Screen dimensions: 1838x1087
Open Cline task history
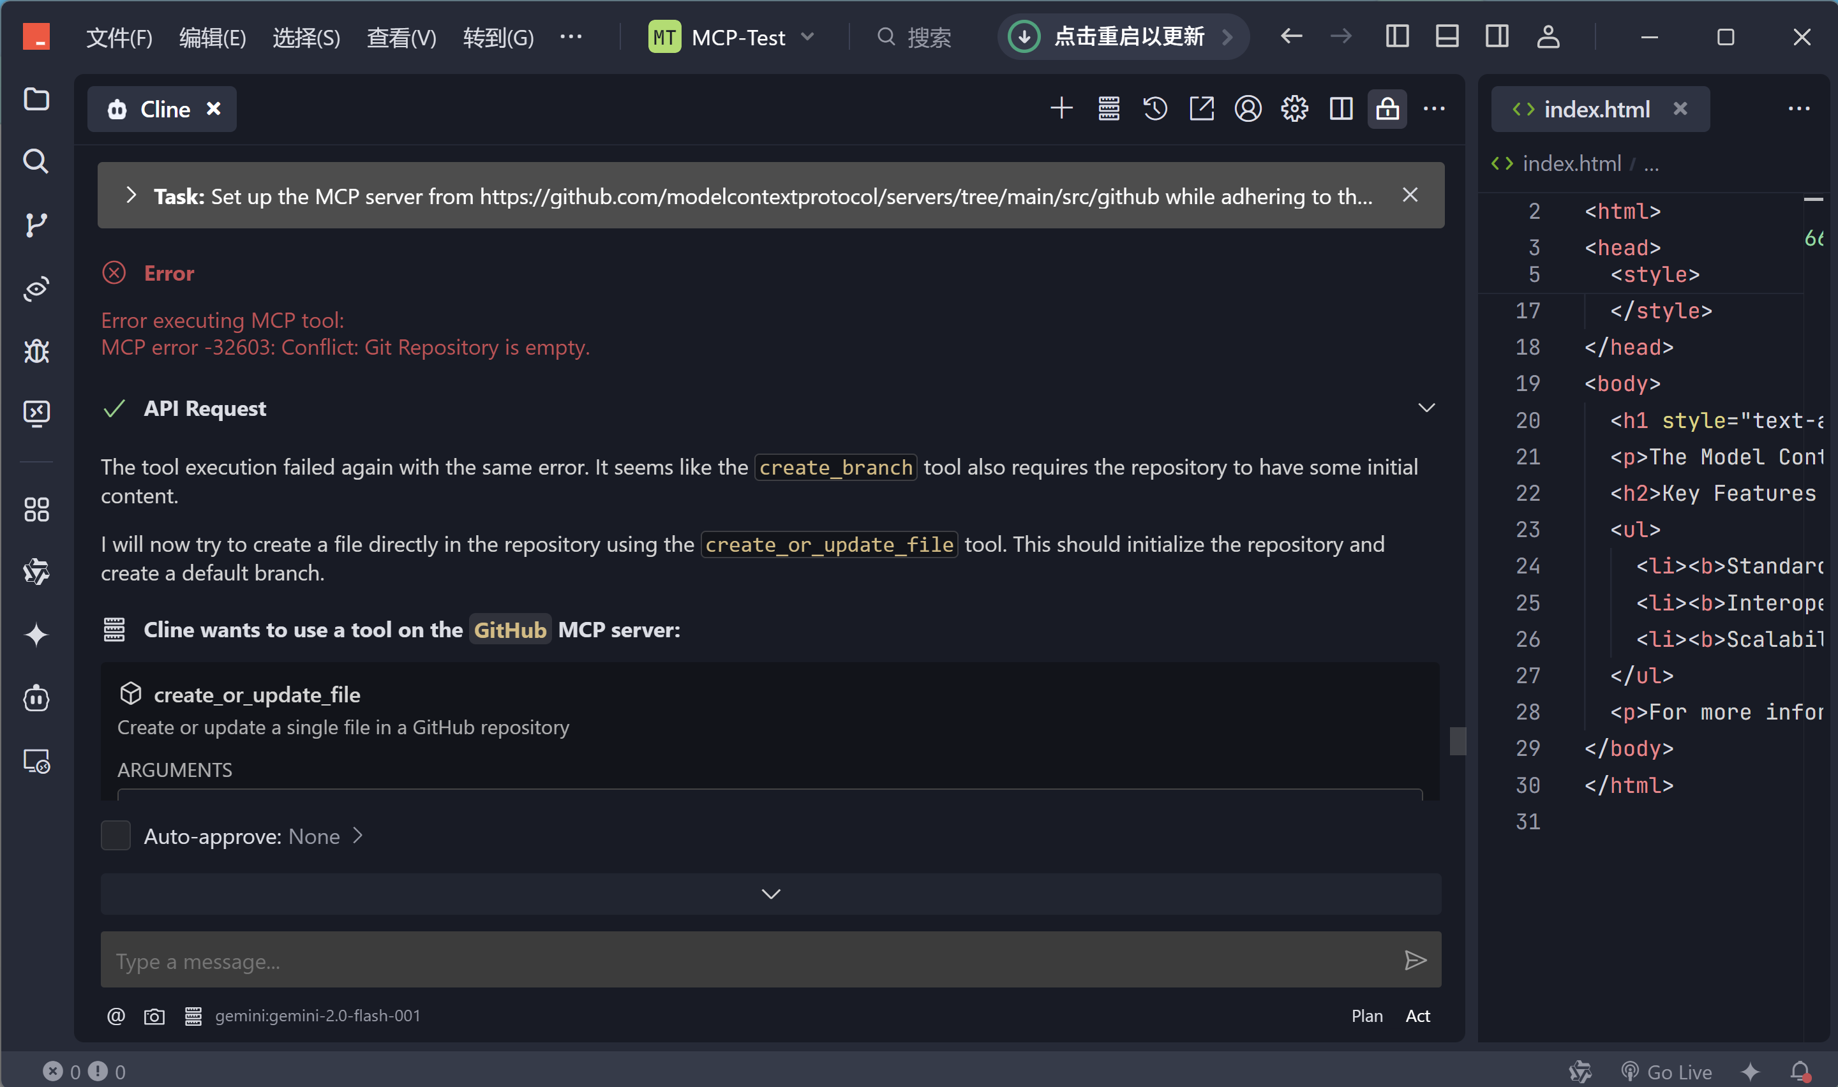coord(1154,109)
